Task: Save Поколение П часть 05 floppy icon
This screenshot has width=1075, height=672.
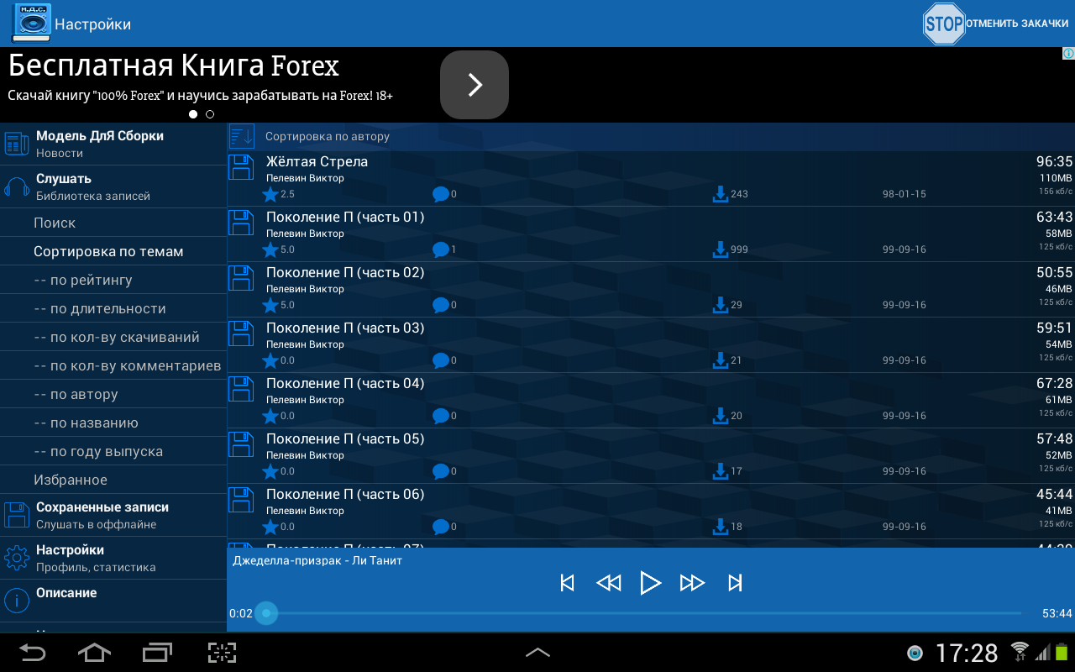Action: [x=242, y=444]
